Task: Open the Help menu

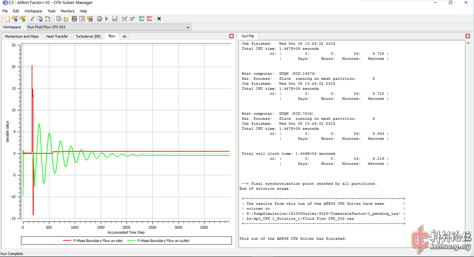Action: tap(83, 11)
